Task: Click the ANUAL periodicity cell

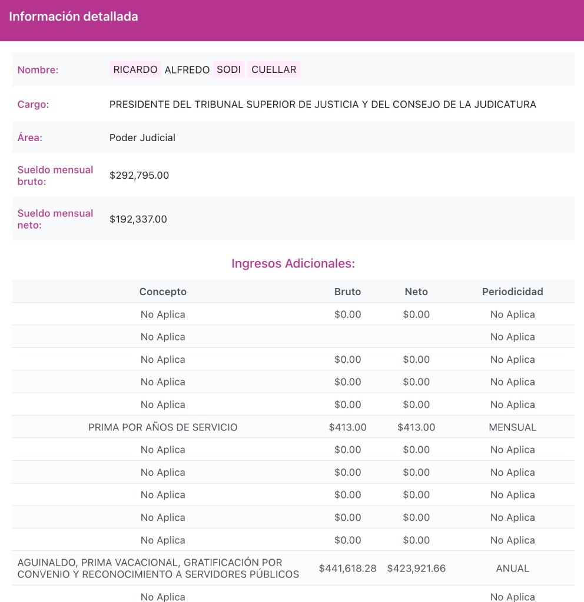Action: point(512,568)
